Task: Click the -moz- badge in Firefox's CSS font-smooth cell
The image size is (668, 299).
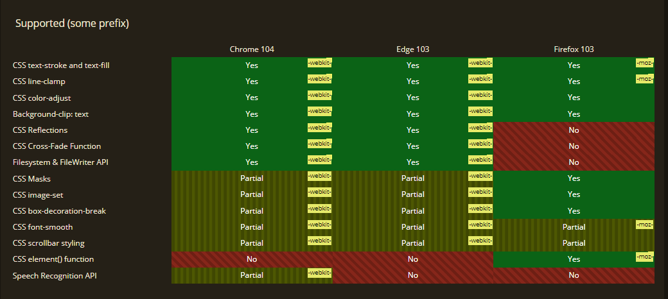Action: 645,225
